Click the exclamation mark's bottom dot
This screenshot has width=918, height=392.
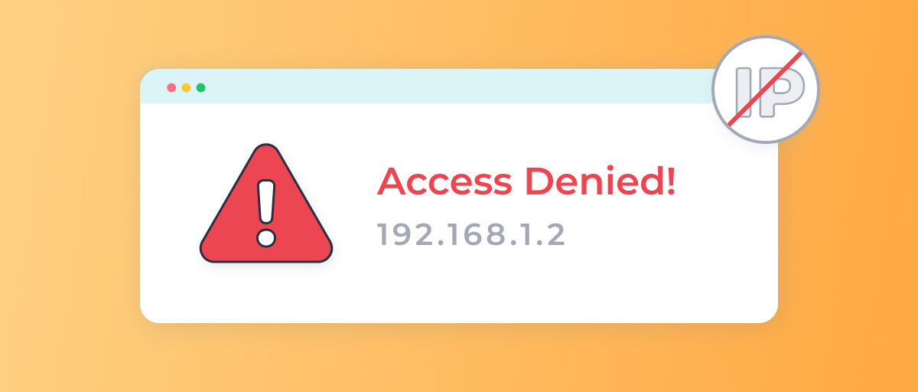pos(266,237)
